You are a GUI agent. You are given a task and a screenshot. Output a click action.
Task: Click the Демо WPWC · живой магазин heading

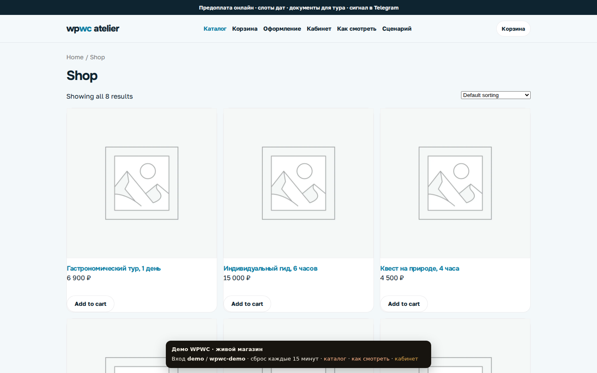click(x=217, y=349)
